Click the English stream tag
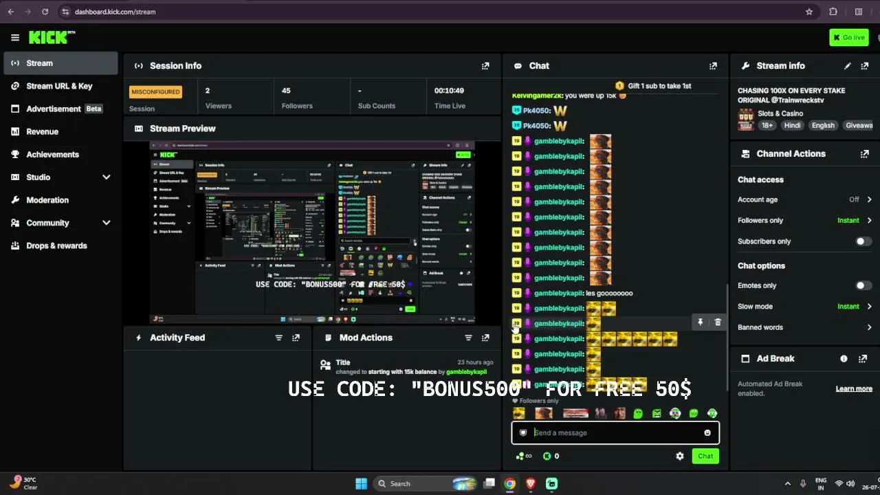This screenshot has height=495, width=880. [823, 126]
